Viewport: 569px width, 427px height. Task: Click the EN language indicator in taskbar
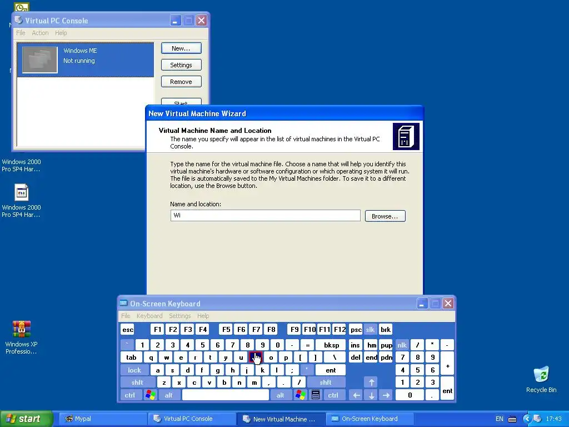point(500,419)
